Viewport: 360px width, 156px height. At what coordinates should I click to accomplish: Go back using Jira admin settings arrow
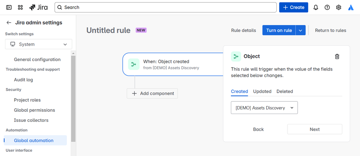(x=9, y=23)
